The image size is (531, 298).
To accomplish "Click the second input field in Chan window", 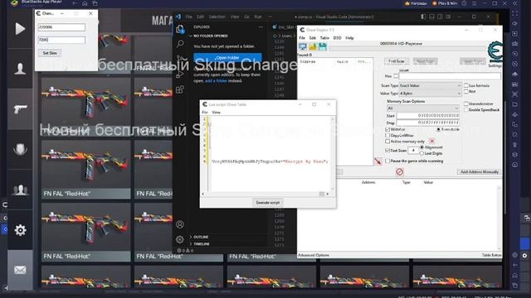I will point(61,40).
